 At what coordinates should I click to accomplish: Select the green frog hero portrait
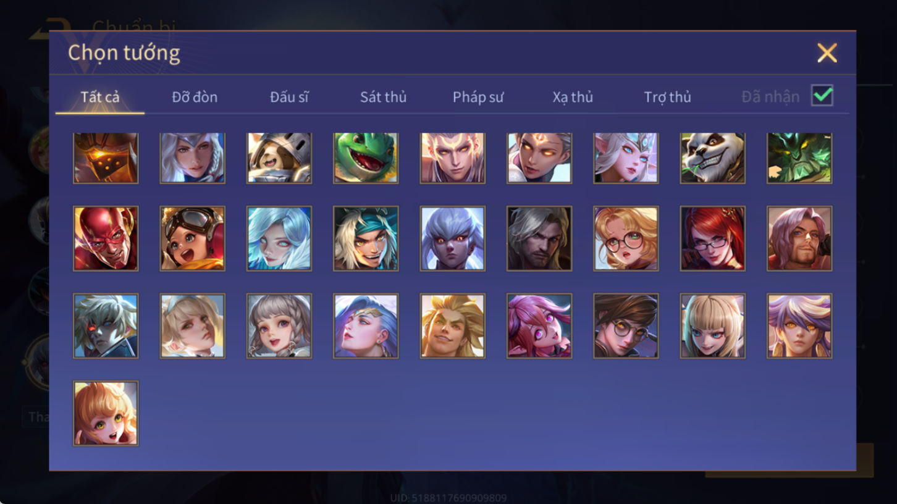366,158
